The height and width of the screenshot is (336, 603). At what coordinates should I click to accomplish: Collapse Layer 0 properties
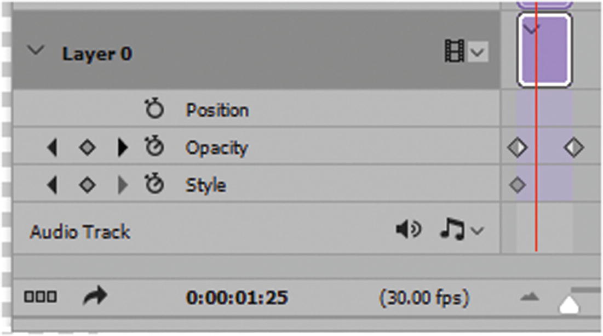37,52
